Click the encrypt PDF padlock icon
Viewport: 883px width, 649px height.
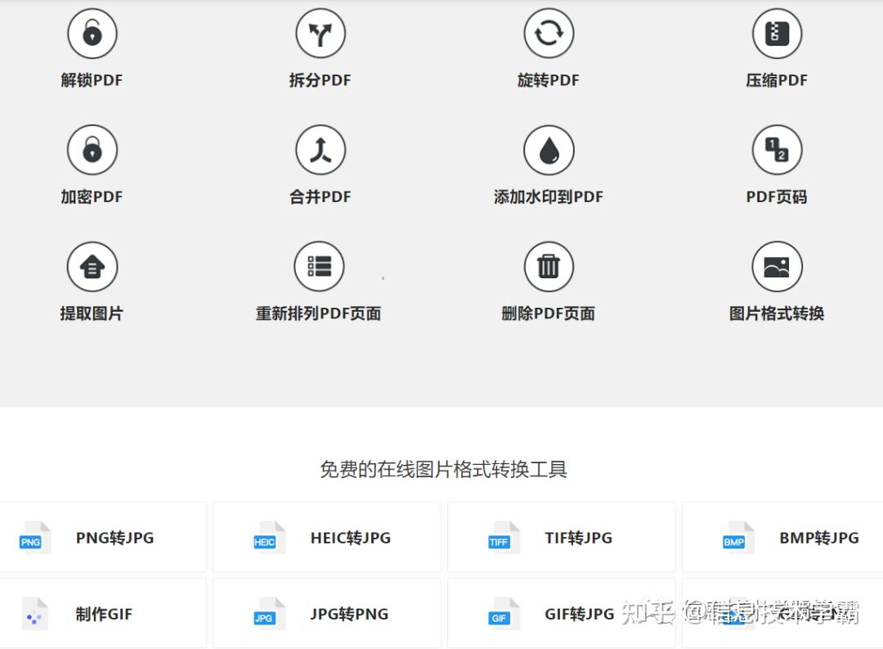tap(92, 150)
